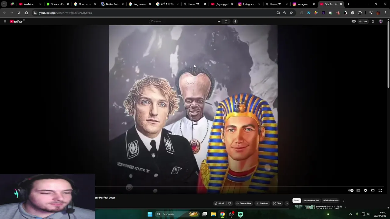Open the YouTube hamburger guide menu
Image resolution: width=390 pixels, height=219 pixels.
coord(5,21)
